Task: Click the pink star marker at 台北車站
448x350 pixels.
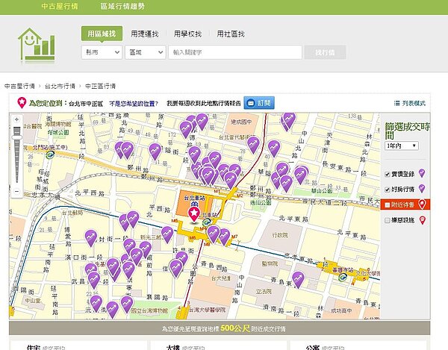Action: [194, 215]
